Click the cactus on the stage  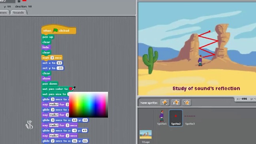pos(150,60)
